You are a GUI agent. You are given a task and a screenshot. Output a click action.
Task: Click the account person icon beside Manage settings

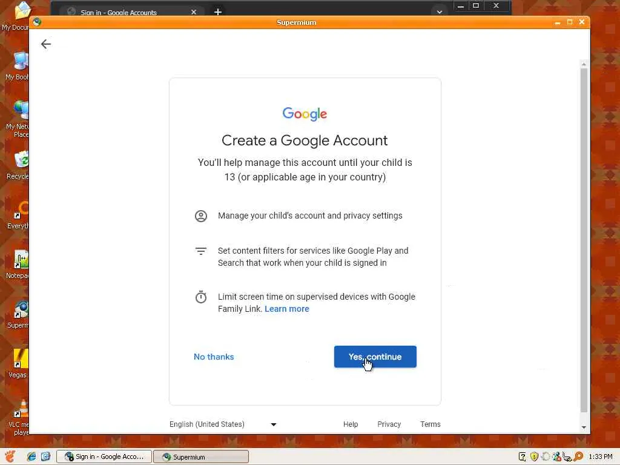(x=201, y=216)
